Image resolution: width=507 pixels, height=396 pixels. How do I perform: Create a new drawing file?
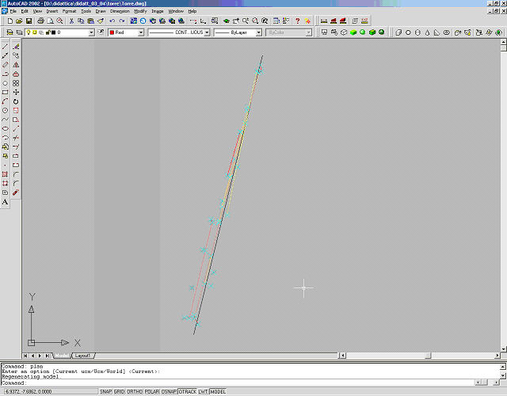10,21
